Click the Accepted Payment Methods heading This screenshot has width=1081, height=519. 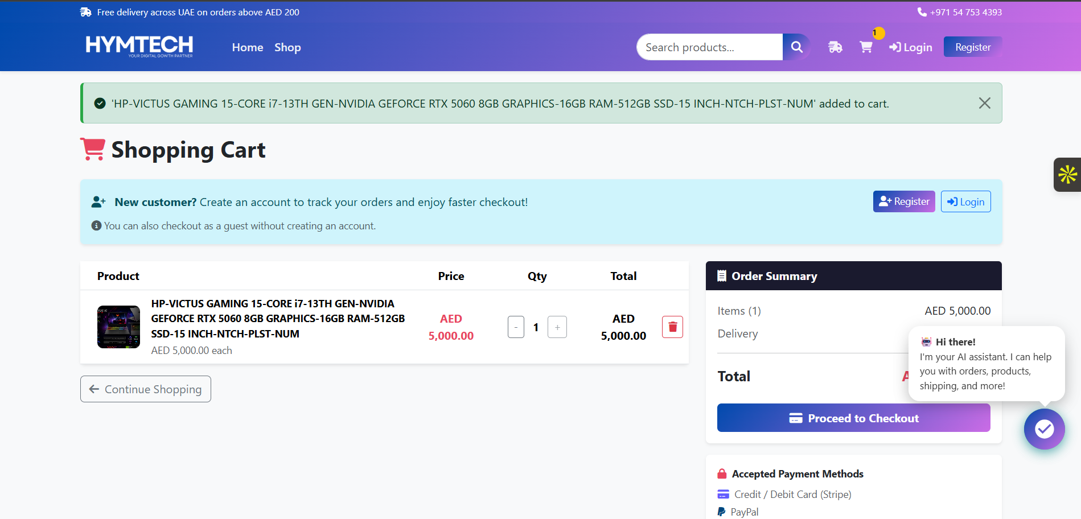coord(798,474)
